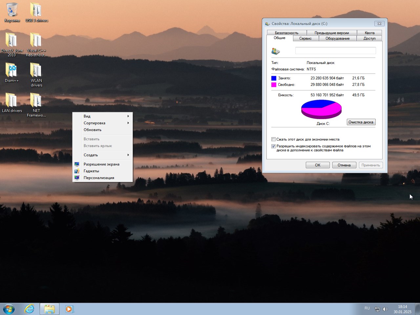
Task: Select Персонализация in the context menu
Action: (x=98, y=178)
